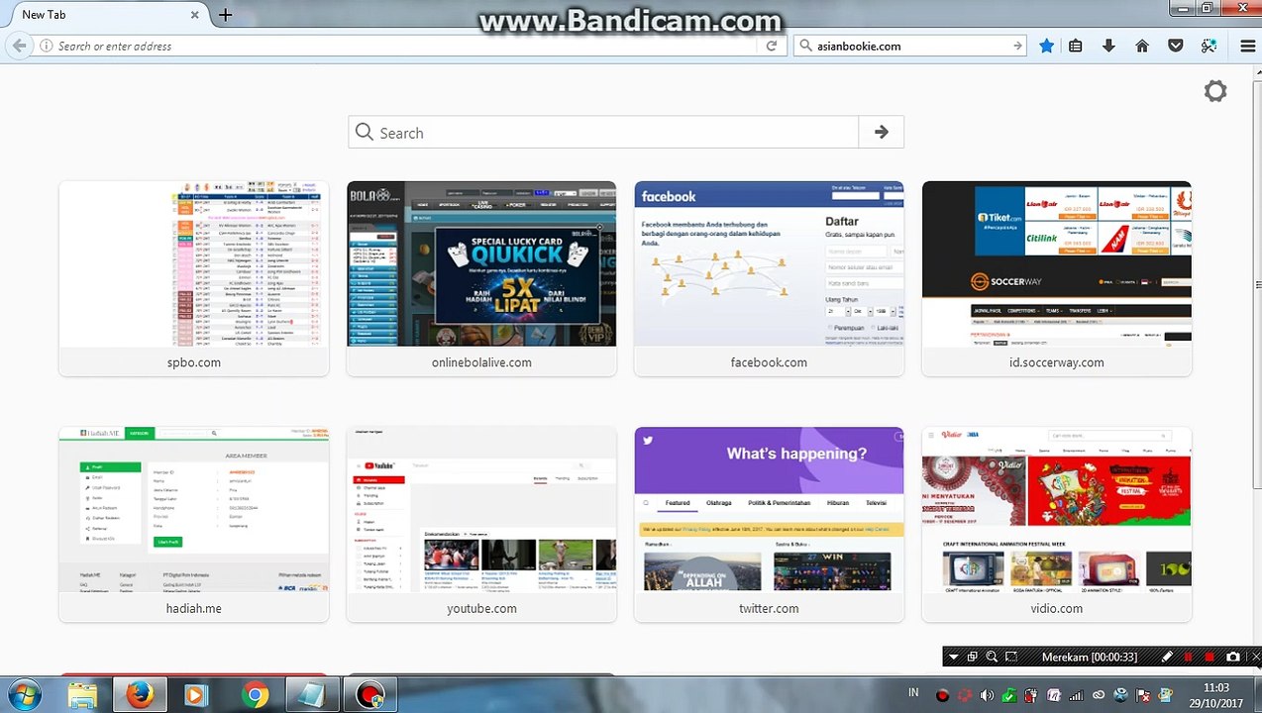Image resolution: width=1262 pixels, height=713 pixels.
Task: Pause the Bandicam recording
Action: 1189,657
